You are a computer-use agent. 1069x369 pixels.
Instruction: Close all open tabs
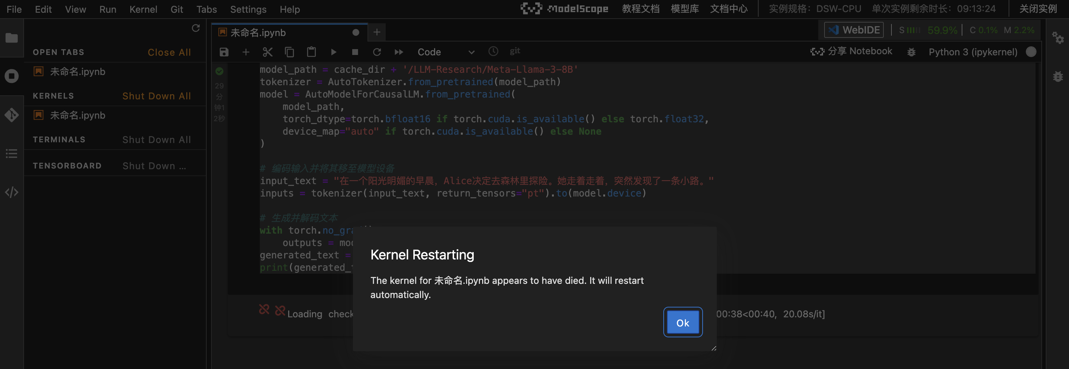coord(169,52)
